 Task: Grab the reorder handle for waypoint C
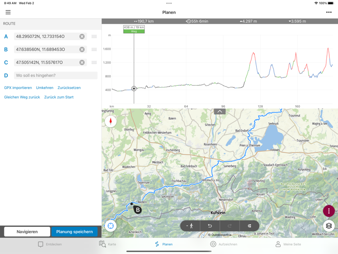94,62
